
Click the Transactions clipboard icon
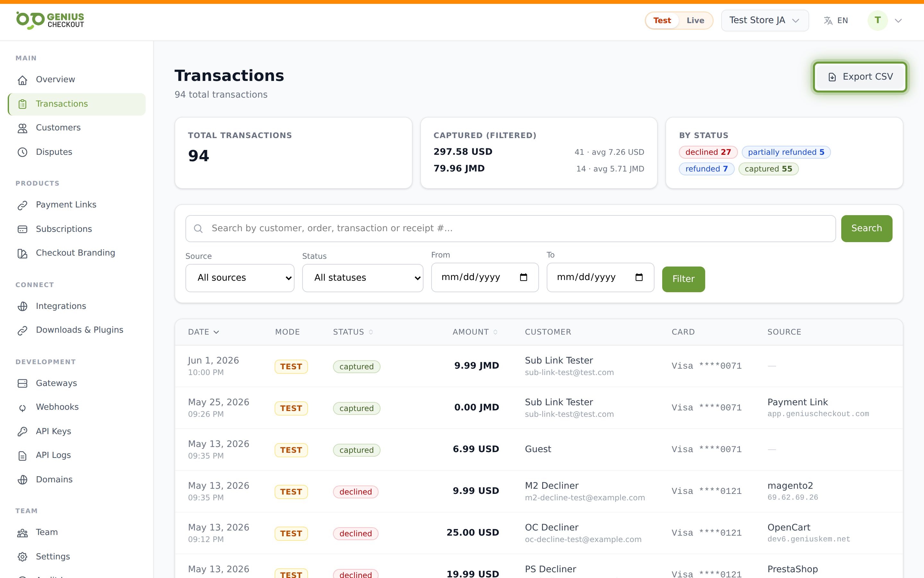(22, 104)
